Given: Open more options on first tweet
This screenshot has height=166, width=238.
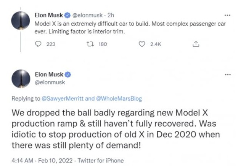Looking at the screenshot, I should pyautogui.click(x=228, y=16).
